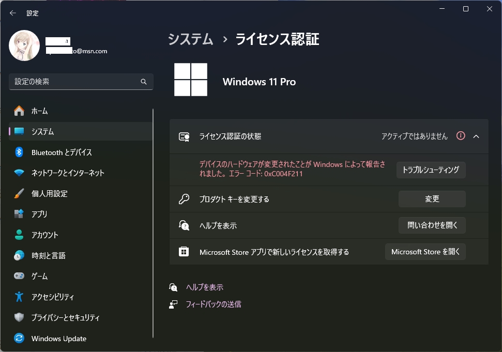The width and height of the screenshot is (502, 352).
Task: Click the 変更 product key button
Action: 432,198
